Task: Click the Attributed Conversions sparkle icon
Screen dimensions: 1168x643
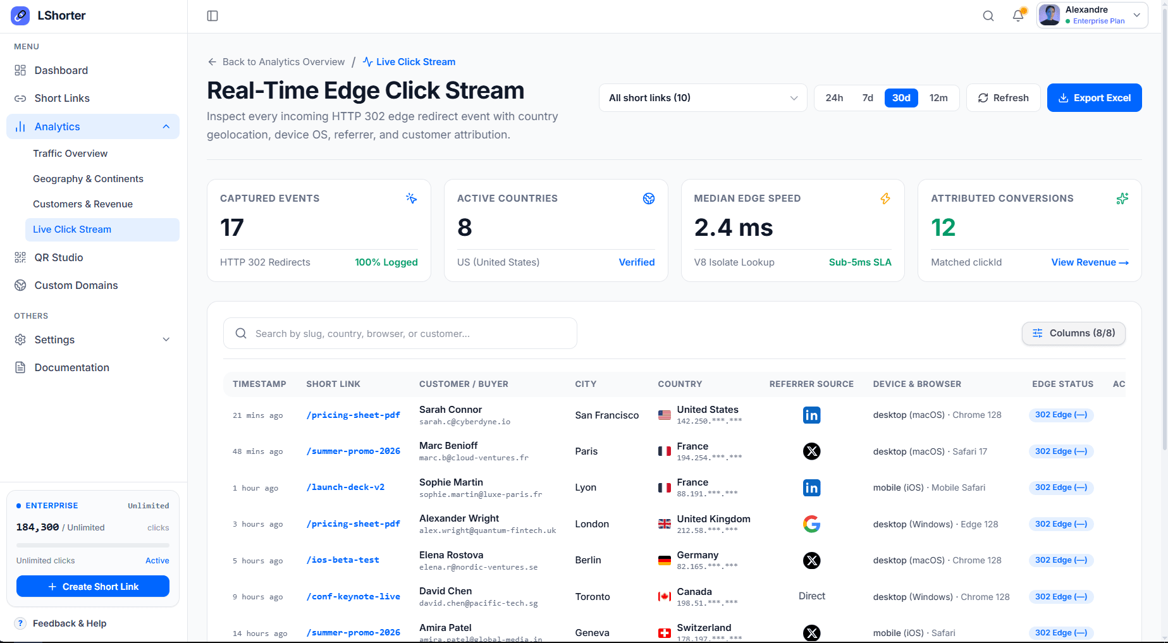Action: click(1122, 199)
